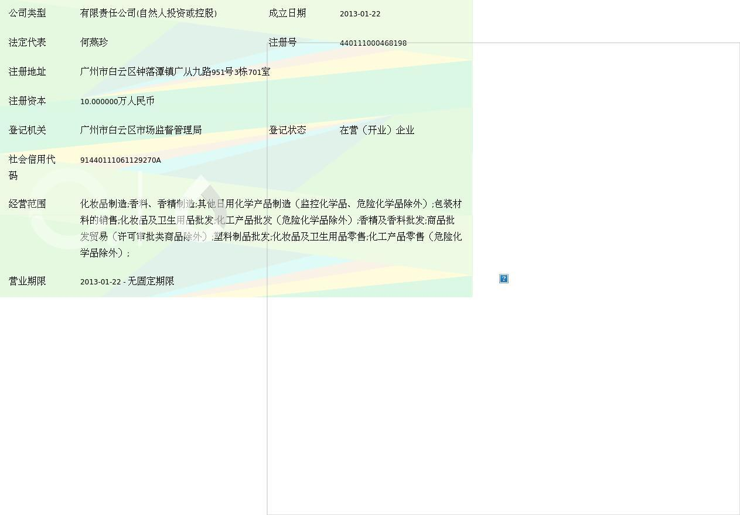Select the 公司类型 label
Image resolution: width=740 pixels, height=515 pixels.
tap(28, 13)
